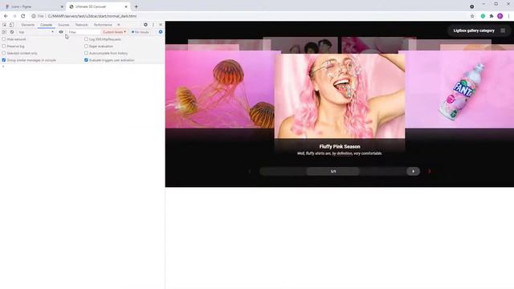The width and height of the screenshot is (514, 289).
Task: Go to next slide with red arrow
Action: coord(430,171)
